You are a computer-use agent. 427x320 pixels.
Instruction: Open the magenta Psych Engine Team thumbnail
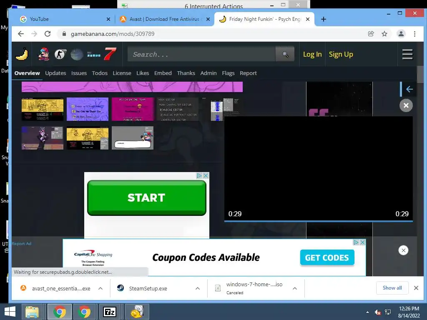[132, 109]
